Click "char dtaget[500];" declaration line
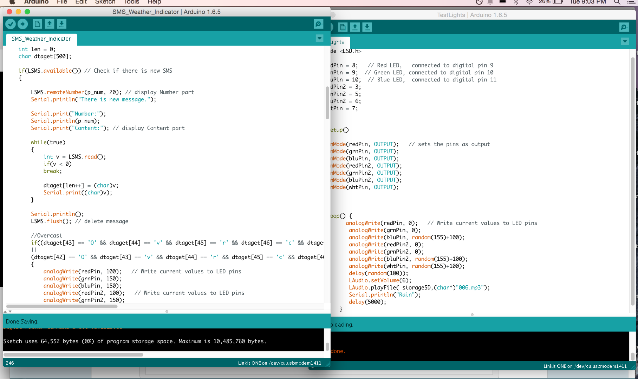The image size is (638, 379). [45, 56]
